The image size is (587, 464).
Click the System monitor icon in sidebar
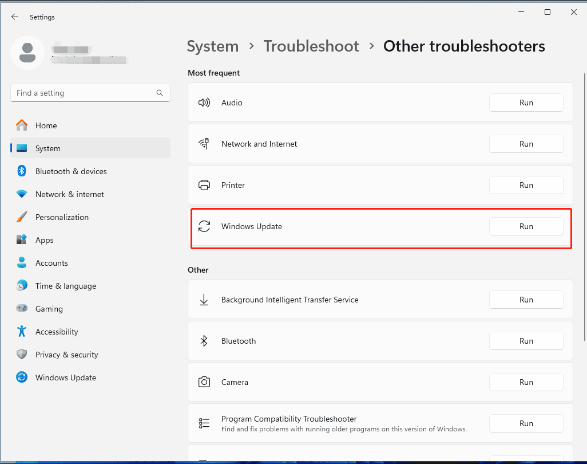[x=22, y=148]
